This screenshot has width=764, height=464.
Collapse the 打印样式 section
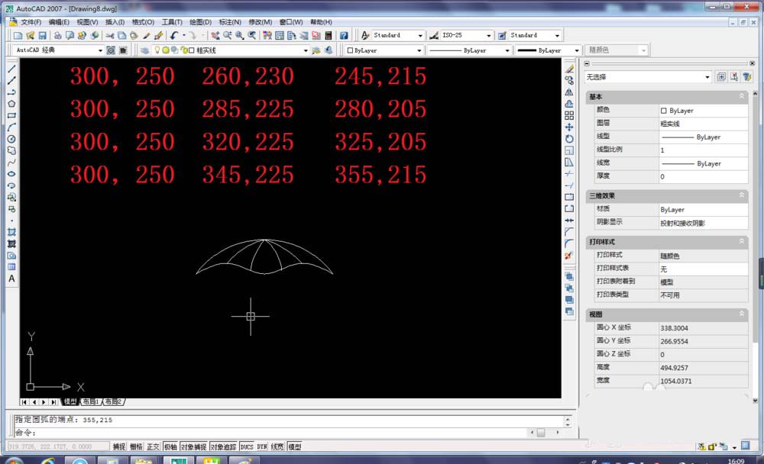point(742,241)
